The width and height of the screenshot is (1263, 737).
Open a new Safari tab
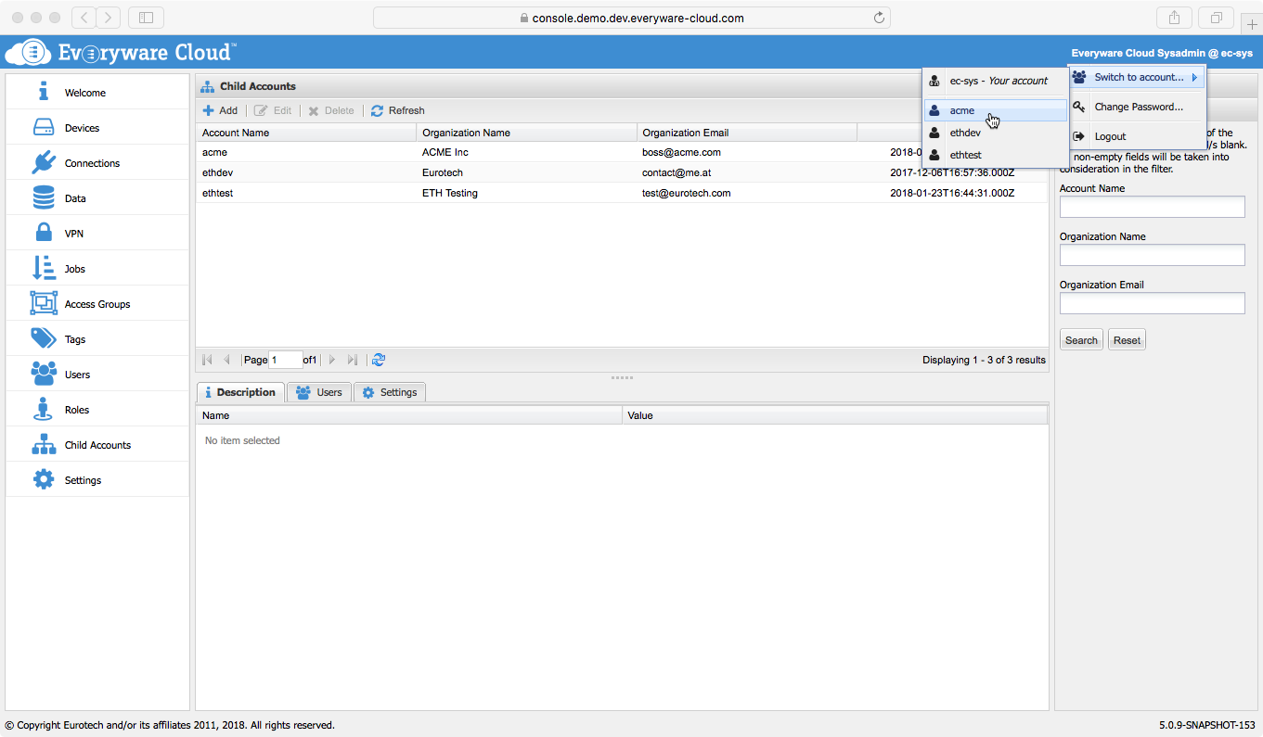[1251, 24]
